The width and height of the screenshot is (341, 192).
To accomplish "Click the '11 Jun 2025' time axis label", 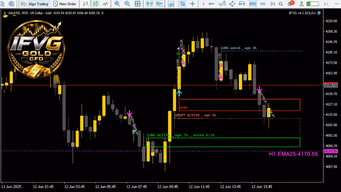I will click(x=11, y=187).
